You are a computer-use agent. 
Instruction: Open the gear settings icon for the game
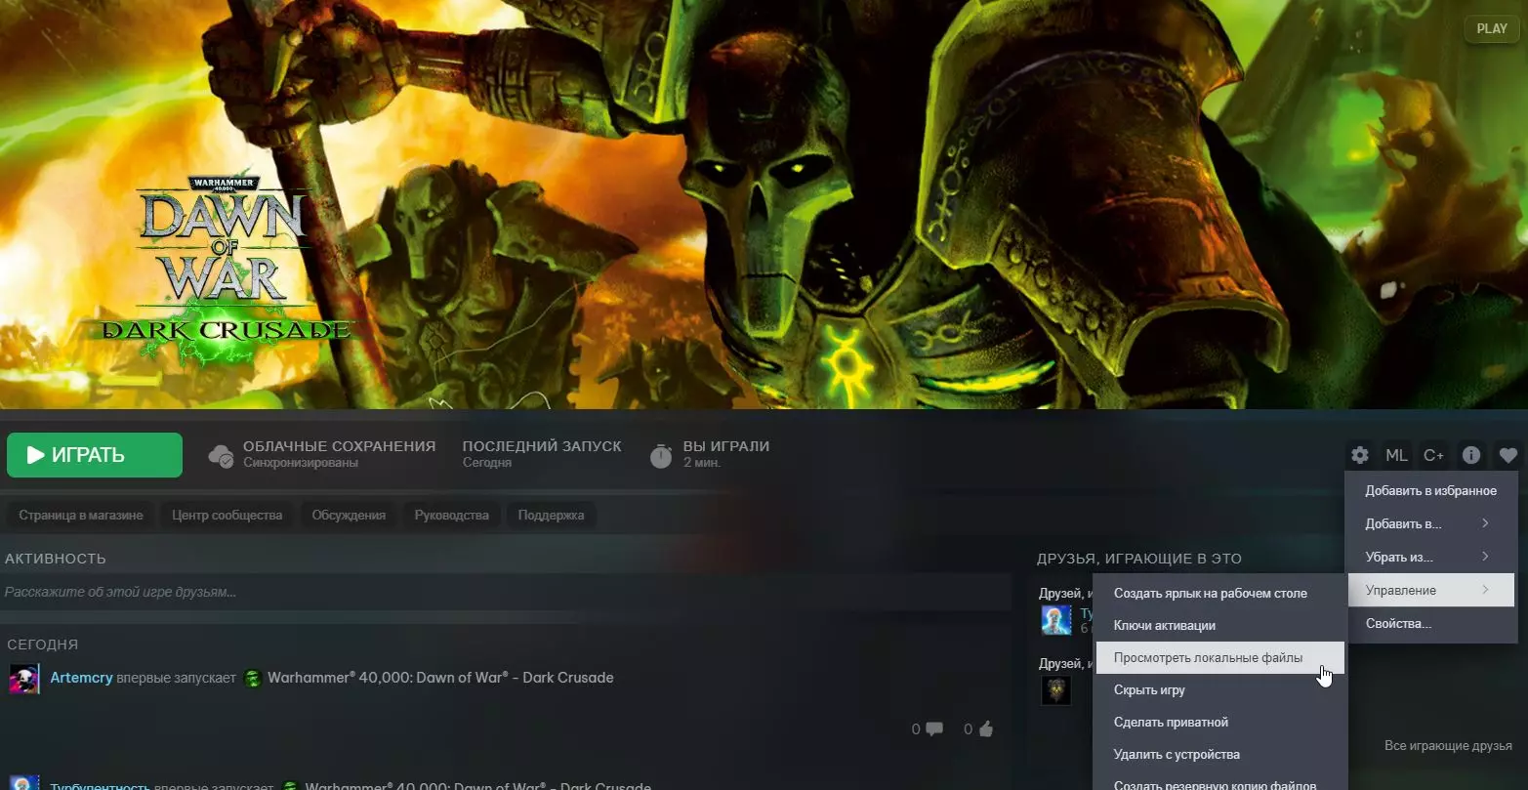[x=1359, y=455]
